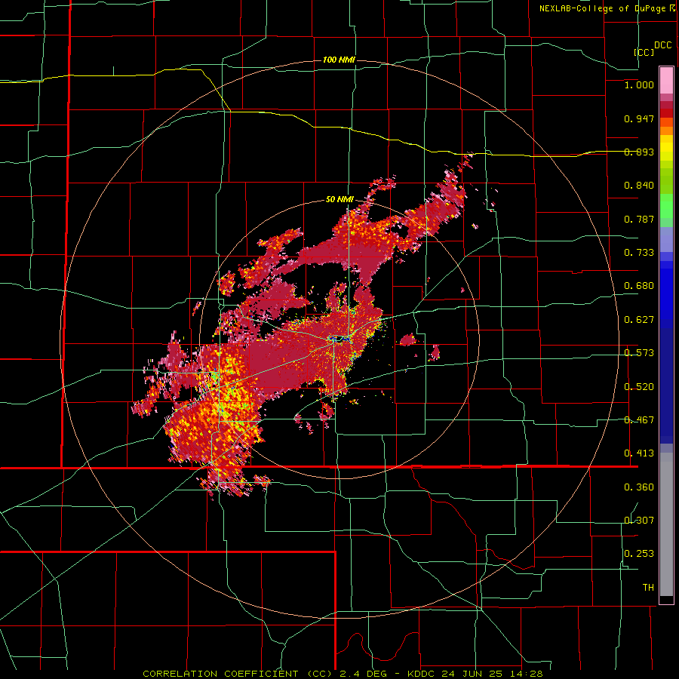679x679 pixels.
Task: Pick the gray lower color bar segment
Action: pos(666,524)
